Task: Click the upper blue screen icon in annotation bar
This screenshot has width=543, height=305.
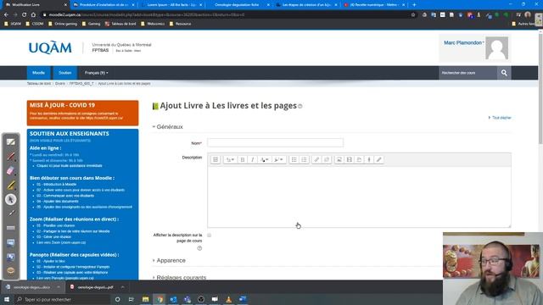Action: coord(11,242)
